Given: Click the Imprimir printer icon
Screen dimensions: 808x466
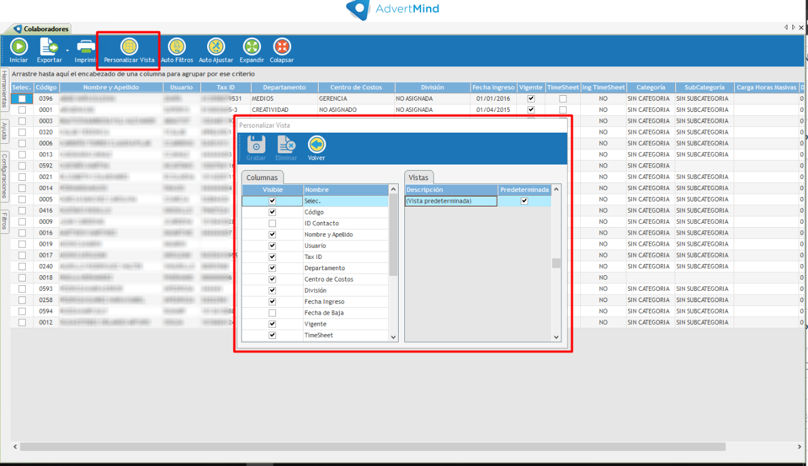Looking at the screenshot, I should [86, 46].
